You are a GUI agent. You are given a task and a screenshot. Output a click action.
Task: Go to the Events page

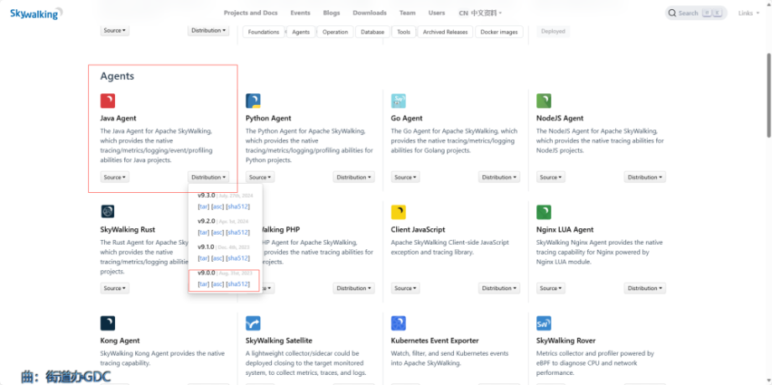pos(300,13)
